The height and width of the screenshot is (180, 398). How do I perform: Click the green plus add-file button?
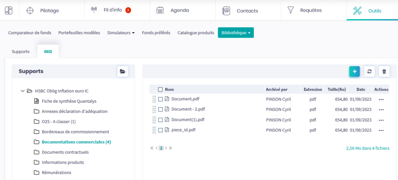point(354,72)
